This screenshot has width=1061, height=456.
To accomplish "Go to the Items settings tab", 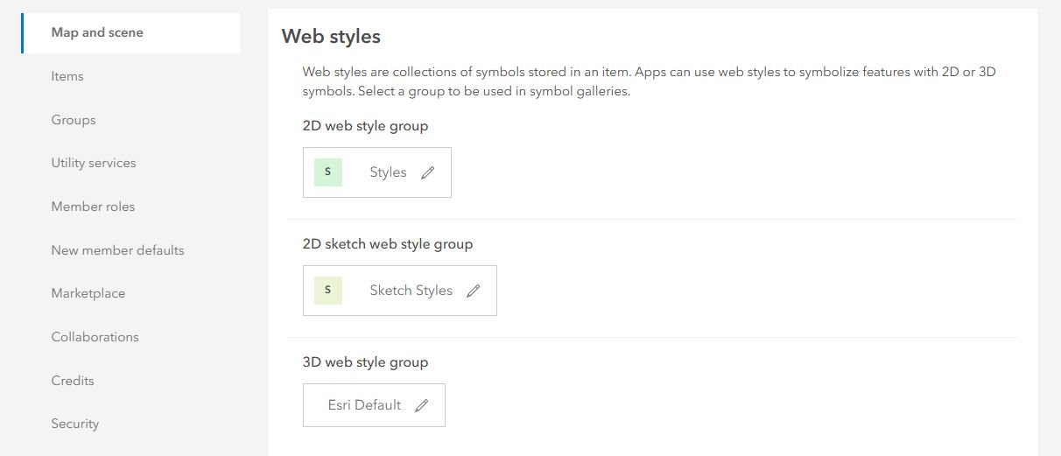I will point(67,76).
